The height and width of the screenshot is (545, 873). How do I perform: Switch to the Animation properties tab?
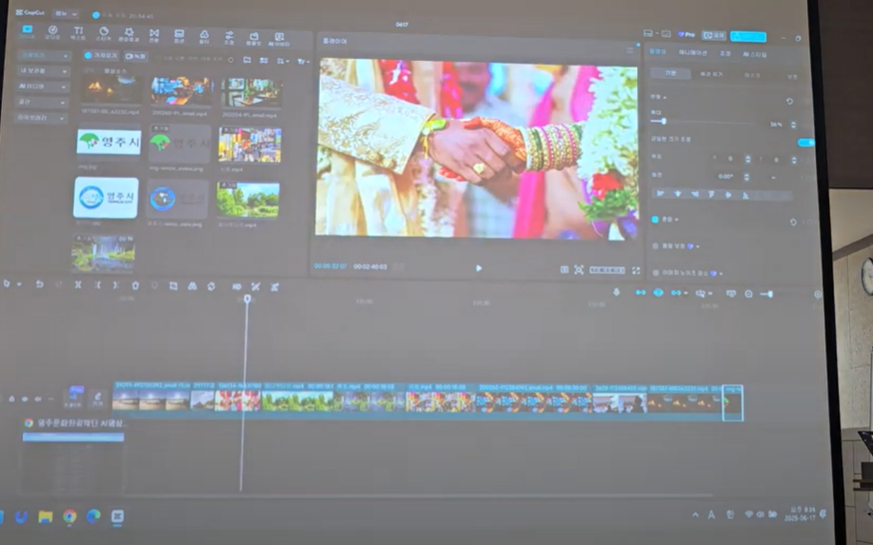click(693, 52)
